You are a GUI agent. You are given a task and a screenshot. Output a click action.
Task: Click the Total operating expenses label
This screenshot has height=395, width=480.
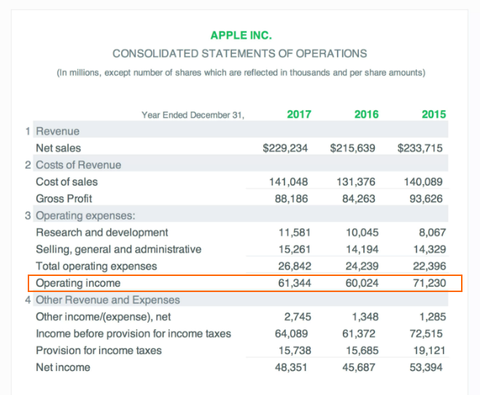coord(96,266)
